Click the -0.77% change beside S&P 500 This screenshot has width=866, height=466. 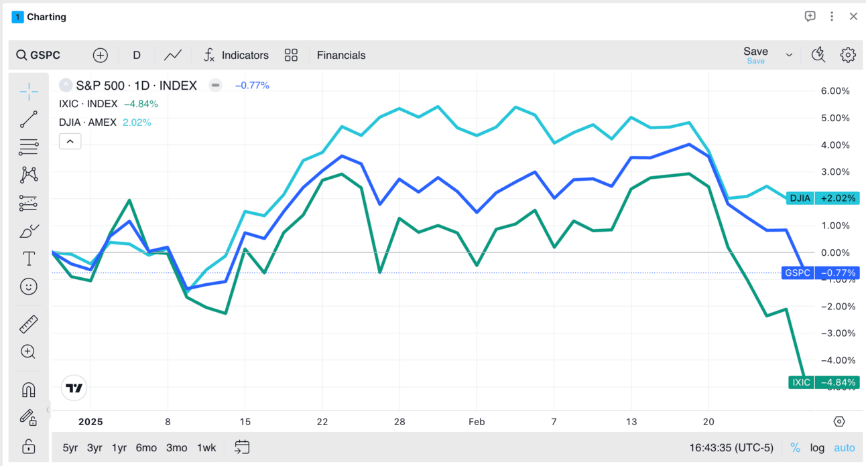(x=252, y=85)
